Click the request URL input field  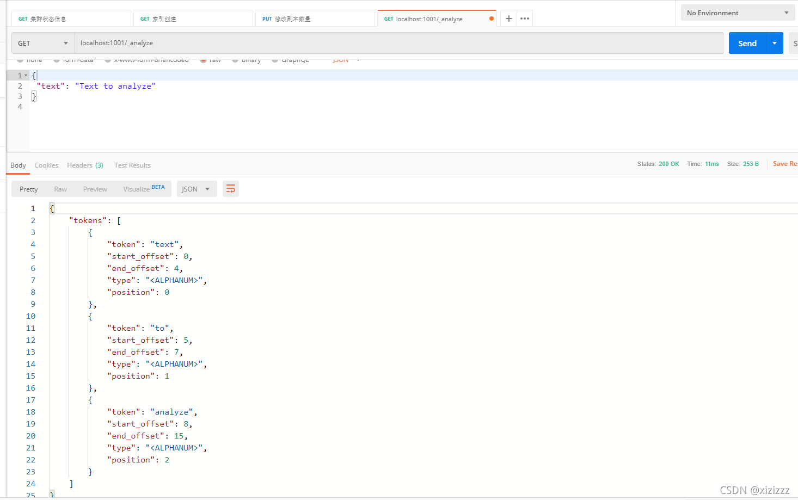[399, 43]
